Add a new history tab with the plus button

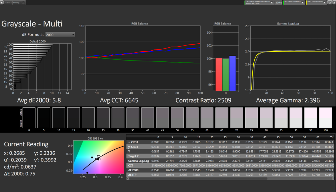point(24,3)
